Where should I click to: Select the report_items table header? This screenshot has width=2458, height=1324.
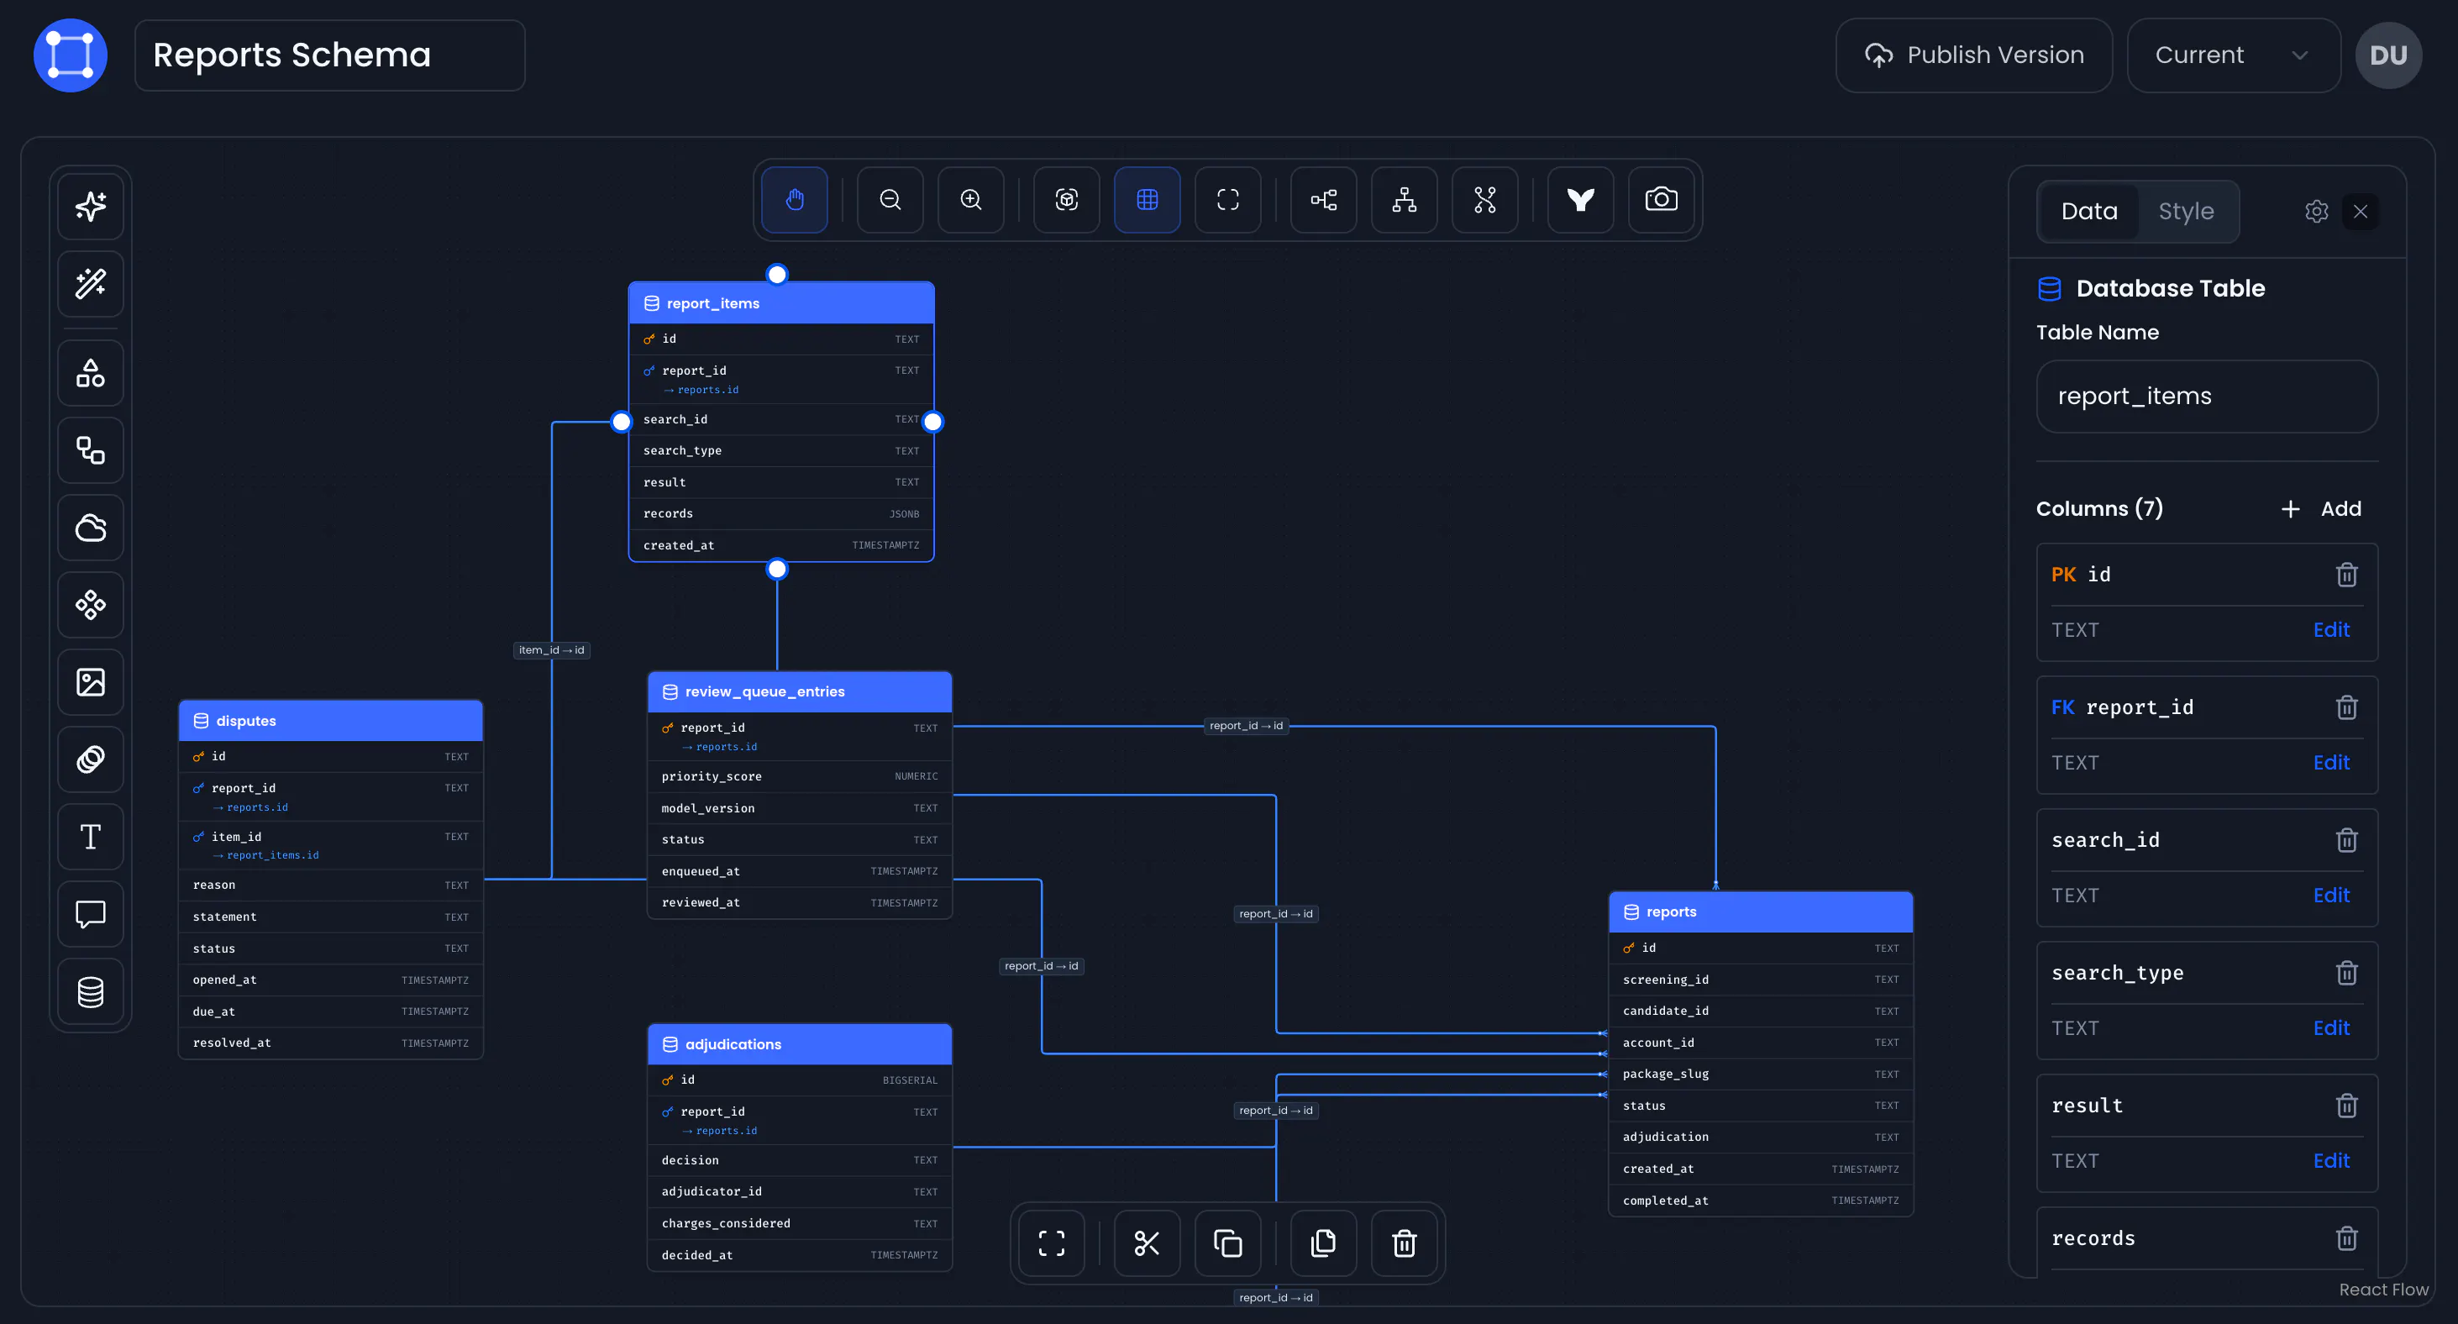tap(780, 303)
